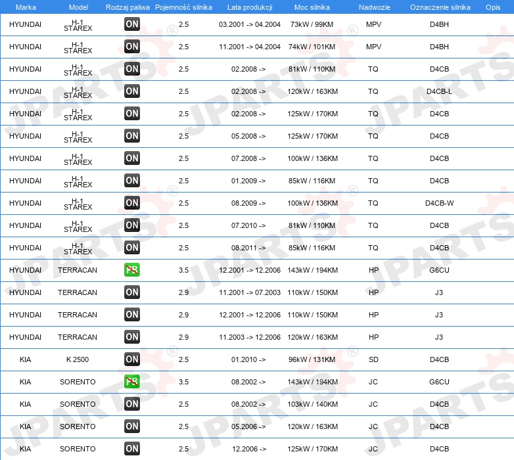The height and width of the screenshot is (460, 514).
Task: Click the ON icon in the Sorento 12.2006 row
Action: click(132, 449)
